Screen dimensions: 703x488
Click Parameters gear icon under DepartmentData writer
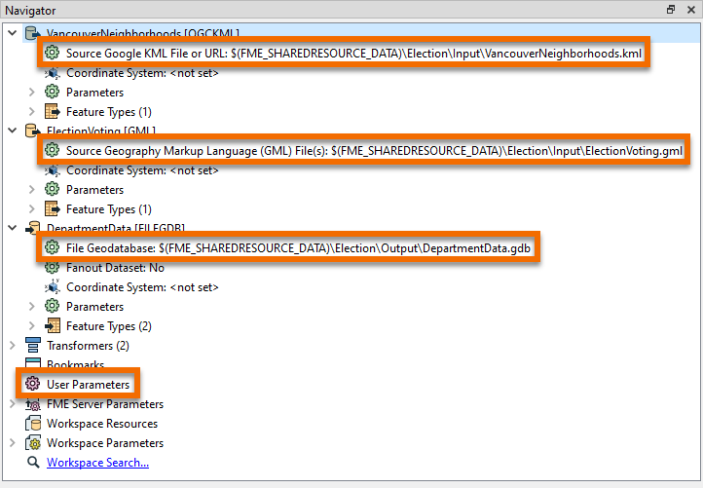(x=52, y=307)
